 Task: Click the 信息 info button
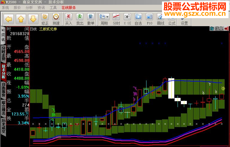(219, 28)
